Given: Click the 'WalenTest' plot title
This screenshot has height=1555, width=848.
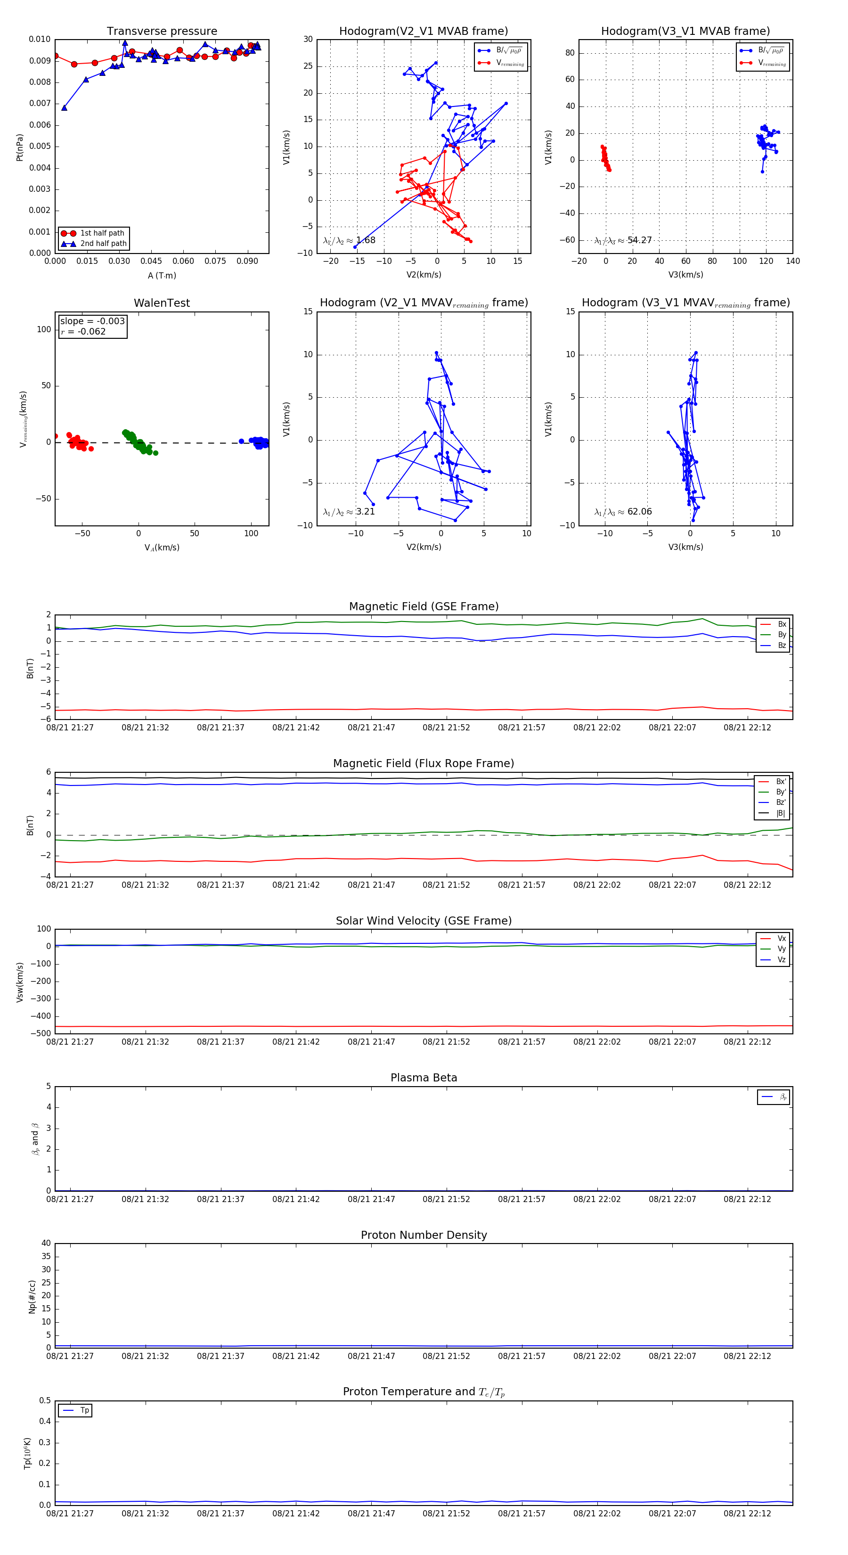Looking at the screenshot, I should 162,303.
